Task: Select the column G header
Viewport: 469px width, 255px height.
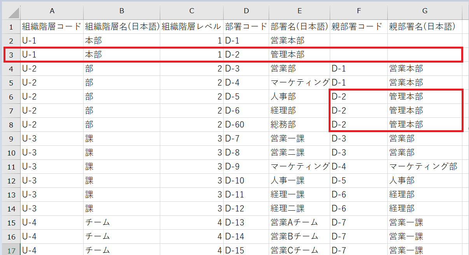Action: click(x=424, y=11)
